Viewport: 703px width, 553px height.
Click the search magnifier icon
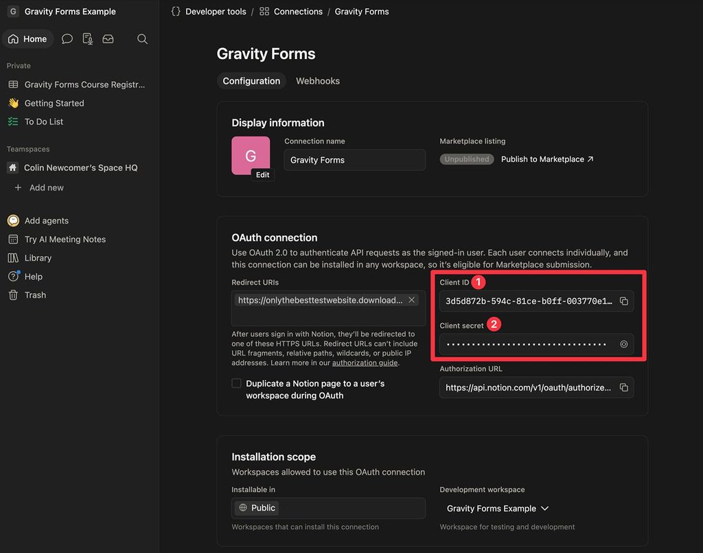(142, 39)
